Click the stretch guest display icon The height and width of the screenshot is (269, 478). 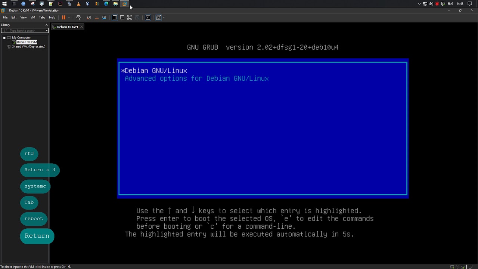coord(158,18)
